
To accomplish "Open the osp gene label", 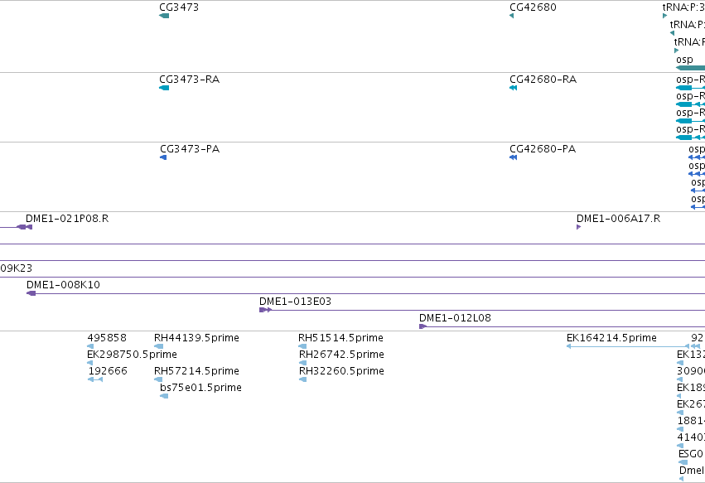I will (684, 60).
